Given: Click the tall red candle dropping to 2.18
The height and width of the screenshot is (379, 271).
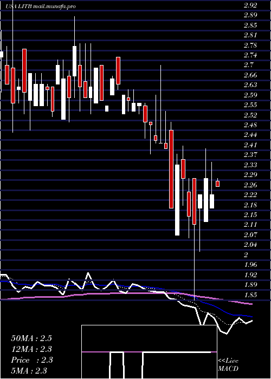Looking at the screenshot, I should [x=171, y=169].
